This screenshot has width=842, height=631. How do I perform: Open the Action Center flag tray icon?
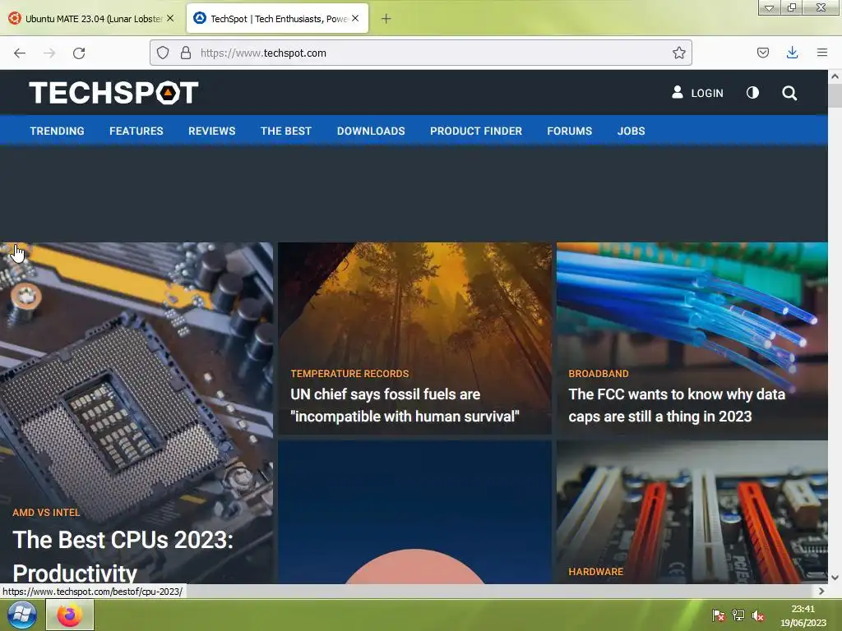718,615
